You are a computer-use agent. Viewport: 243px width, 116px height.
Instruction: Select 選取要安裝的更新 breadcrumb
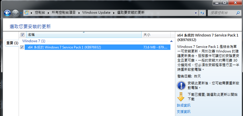click(131, 13)
